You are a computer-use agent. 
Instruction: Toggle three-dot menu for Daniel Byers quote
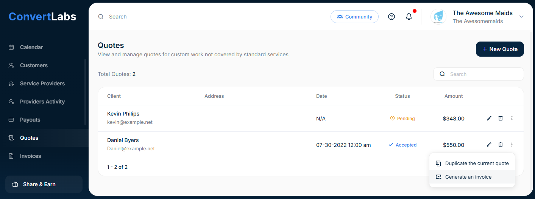click(x=512, y=145)
